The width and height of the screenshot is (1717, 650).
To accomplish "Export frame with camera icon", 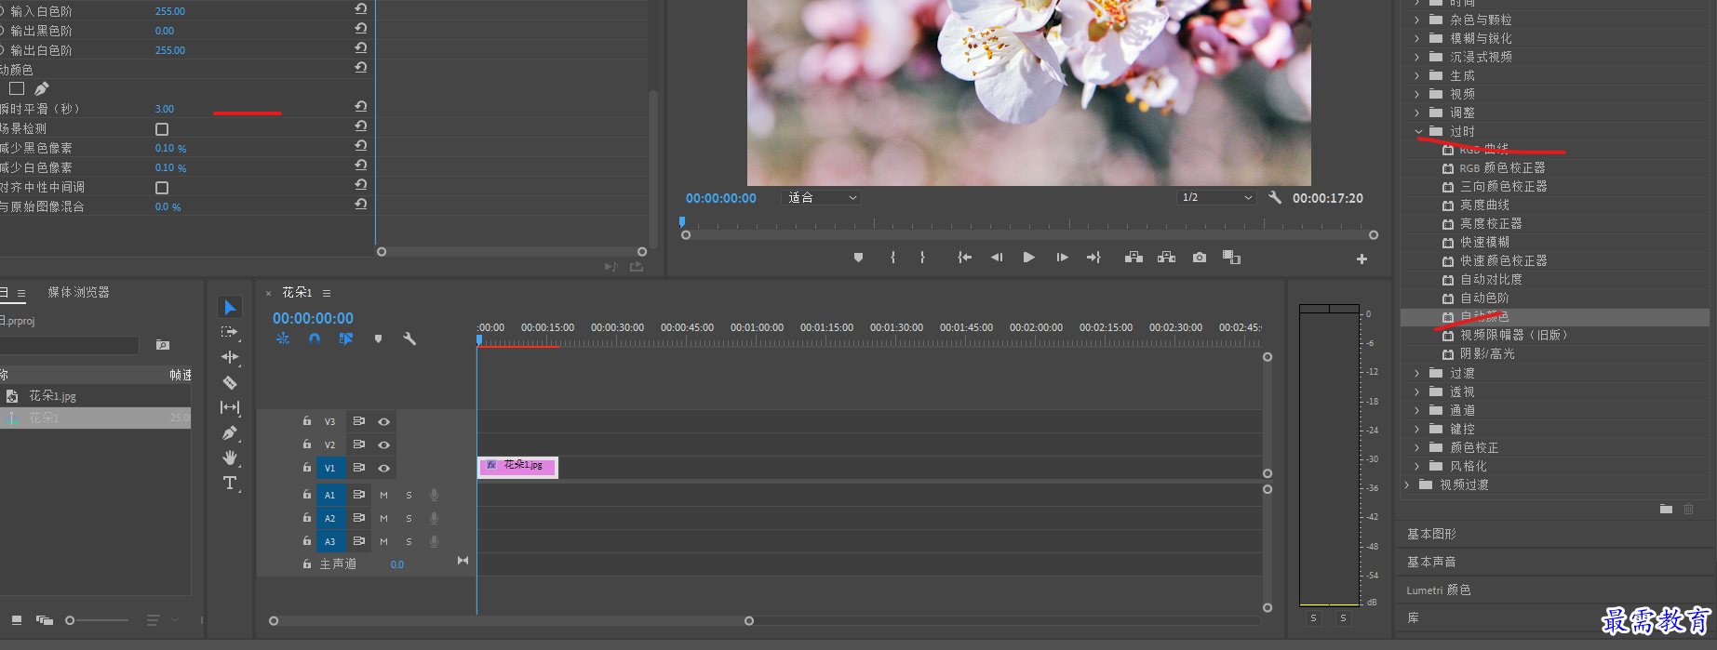I will [x=1200, y=258].
